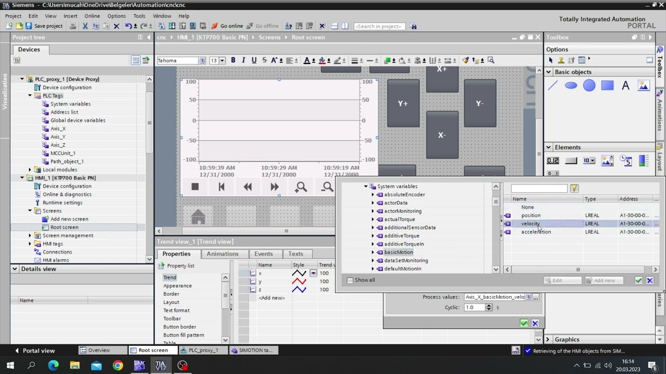Collapse the Basic objects toolbox section
The width and height of the screenshot is (666, 374).
tap(548, 72)
